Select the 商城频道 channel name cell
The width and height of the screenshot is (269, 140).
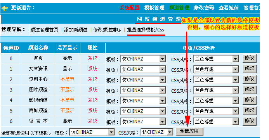38,111
